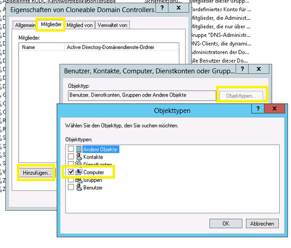Click the Kontakte person icon
Screen dimensions: 291x248
click(x=79, y=157)
